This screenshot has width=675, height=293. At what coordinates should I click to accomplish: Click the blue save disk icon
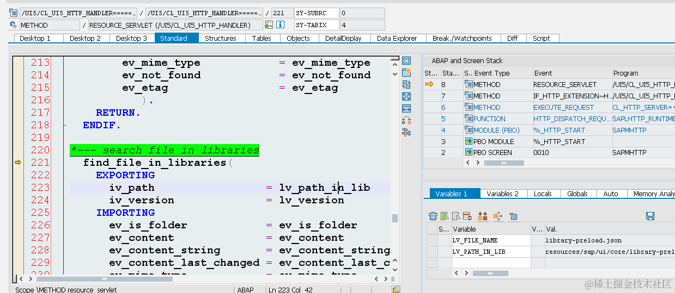click(650, 216)
